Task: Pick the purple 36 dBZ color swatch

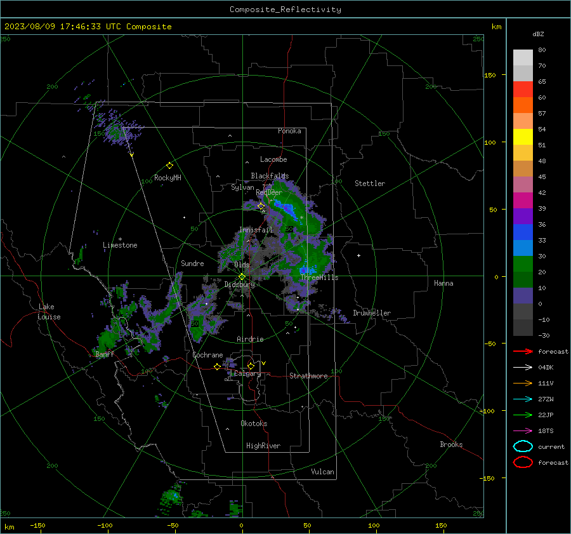Action: click(523, 217)
